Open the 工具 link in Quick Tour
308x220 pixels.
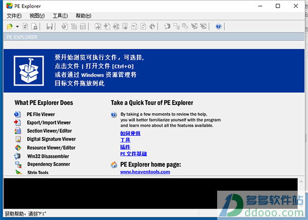tap(125, 140)
